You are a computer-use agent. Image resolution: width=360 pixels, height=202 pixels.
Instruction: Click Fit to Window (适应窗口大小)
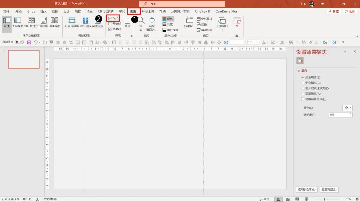(x=152, y=24)
